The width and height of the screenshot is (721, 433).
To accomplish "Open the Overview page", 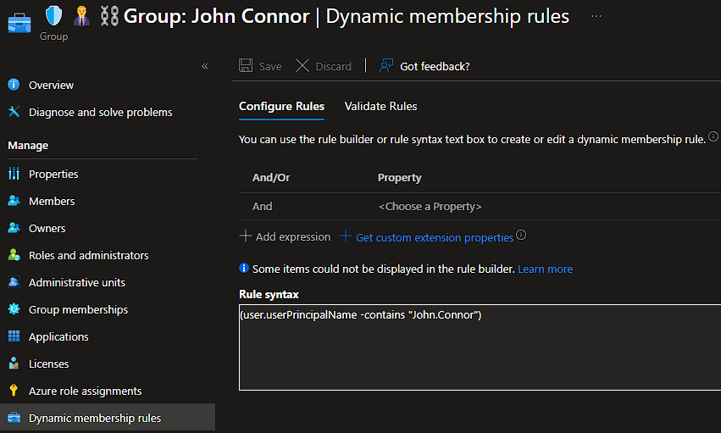I will coord(51,85).
